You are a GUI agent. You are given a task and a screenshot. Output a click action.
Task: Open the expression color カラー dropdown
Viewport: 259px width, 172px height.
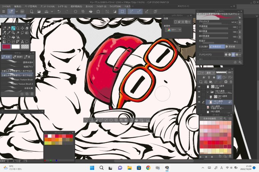pyautogui.click(x=173, y=30)
